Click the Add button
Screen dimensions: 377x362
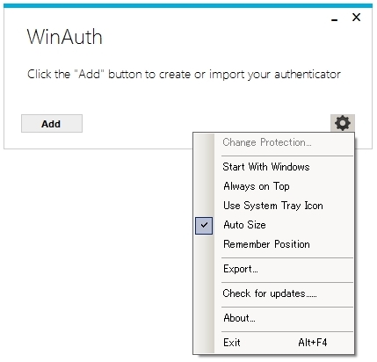coord(52,124)
